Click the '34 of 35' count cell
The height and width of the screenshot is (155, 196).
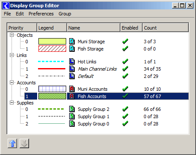coord(152,69)
